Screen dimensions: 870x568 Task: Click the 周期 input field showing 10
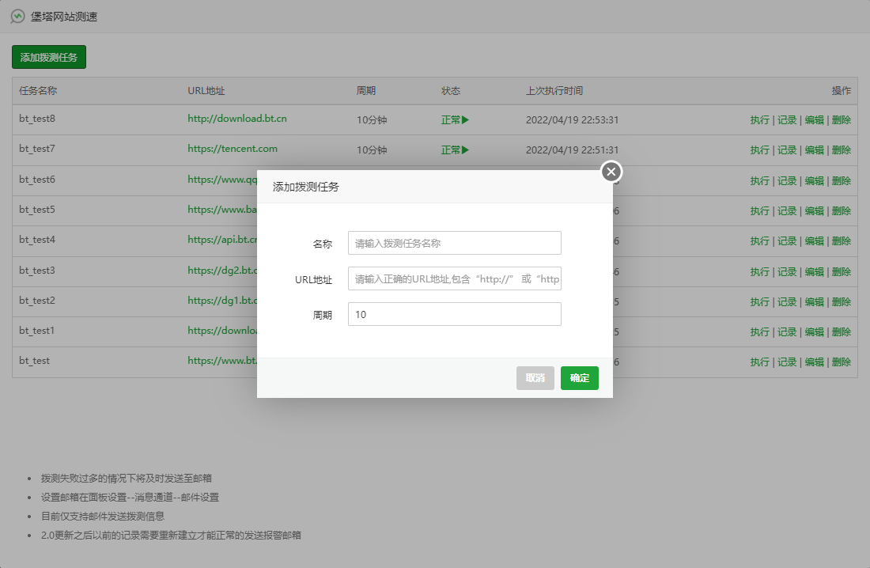[454, 314]
